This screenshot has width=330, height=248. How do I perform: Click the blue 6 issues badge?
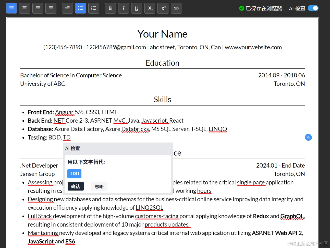coord(308,137)
